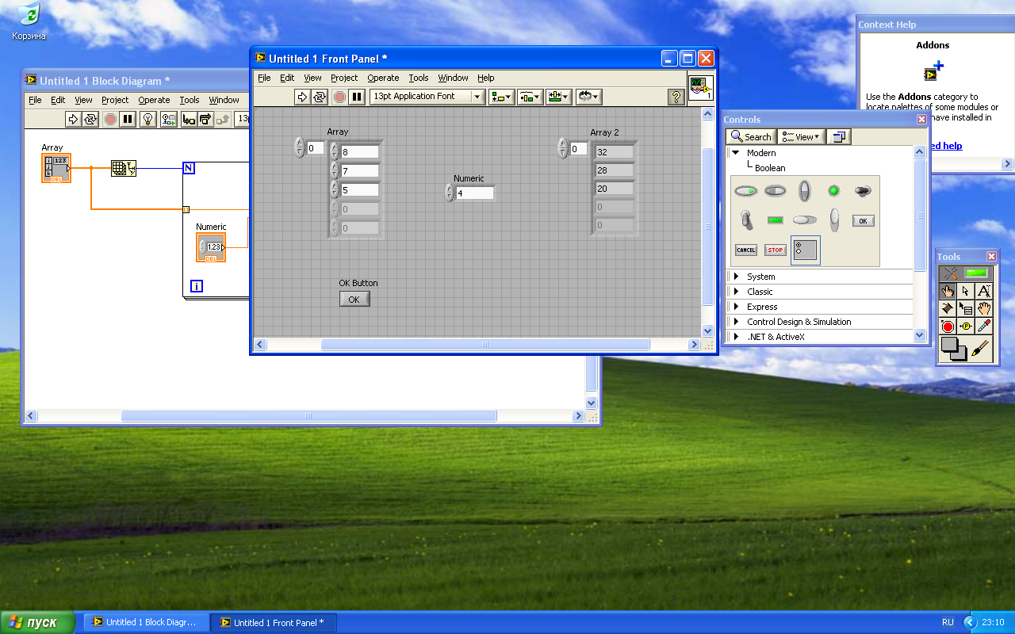Pause execution from Block Diagram toolbar
Image resolution: width=1015 pixels, height=634 pixels.
[128, 119]
